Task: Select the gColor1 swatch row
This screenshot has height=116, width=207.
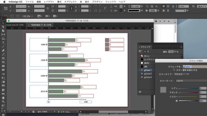Action: [147, 70]
